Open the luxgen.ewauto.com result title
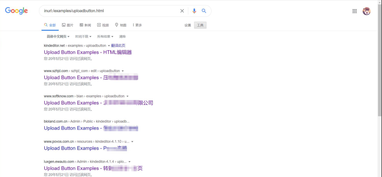Viewport: 382px width, 177px height. click(x=93, y=168)
